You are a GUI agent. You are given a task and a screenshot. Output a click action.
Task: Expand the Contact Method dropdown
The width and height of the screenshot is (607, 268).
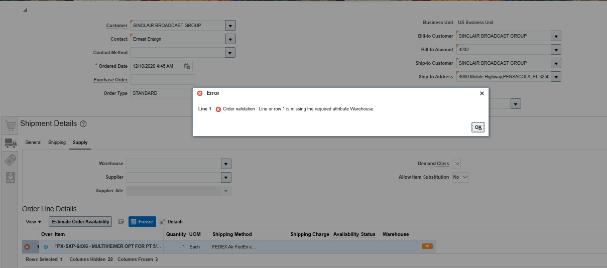pyautogui.click(x=230, y=53)
